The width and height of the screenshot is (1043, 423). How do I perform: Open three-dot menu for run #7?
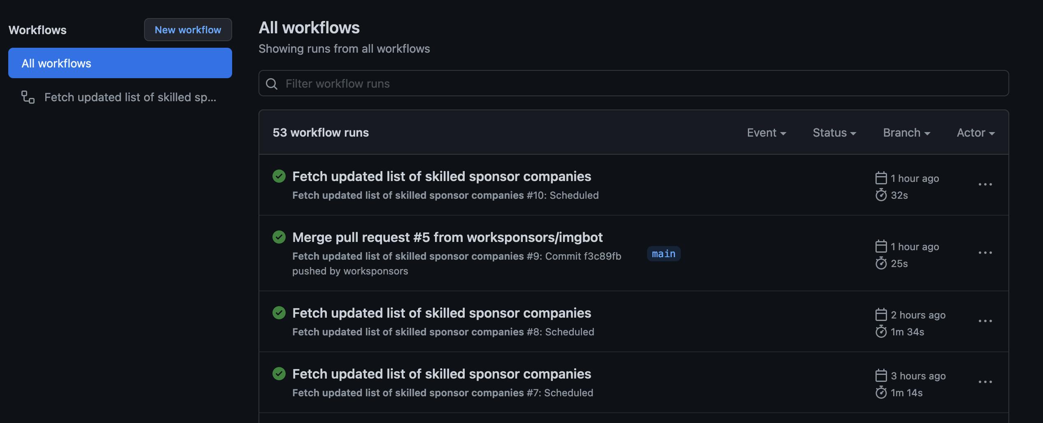pos(985,382)
